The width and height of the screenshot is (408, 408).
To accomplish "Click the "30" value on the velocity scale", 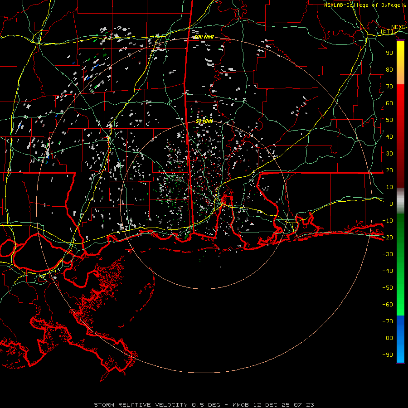I will pos(389,154).
